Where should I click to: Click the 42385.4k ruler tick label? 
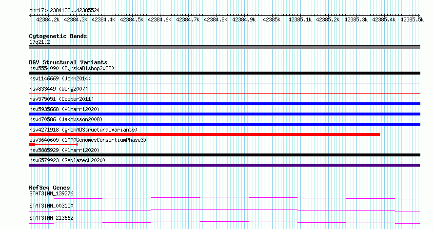coord(384,20)
